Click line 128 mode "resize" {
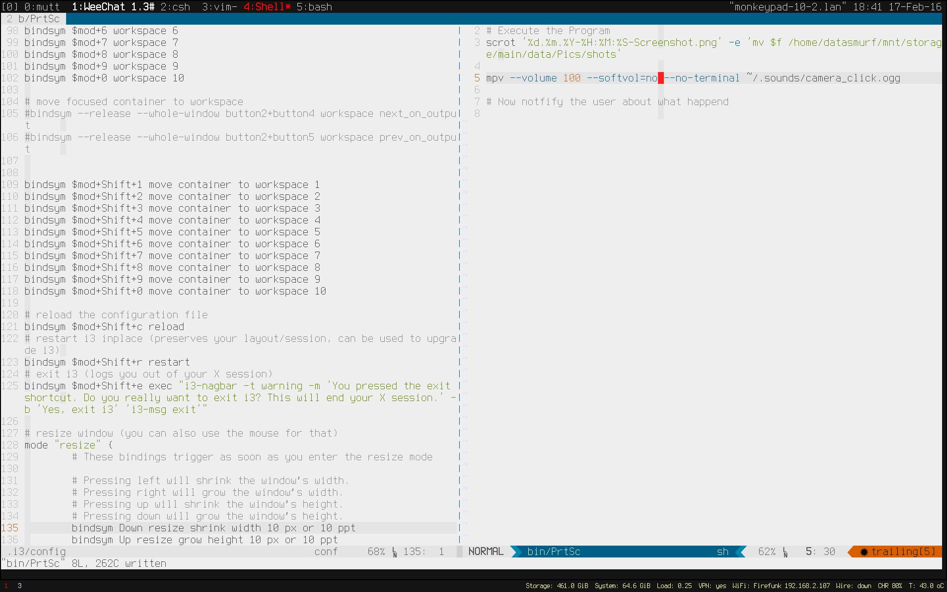This screenshot has height=592, width=947. pos(69,445)
